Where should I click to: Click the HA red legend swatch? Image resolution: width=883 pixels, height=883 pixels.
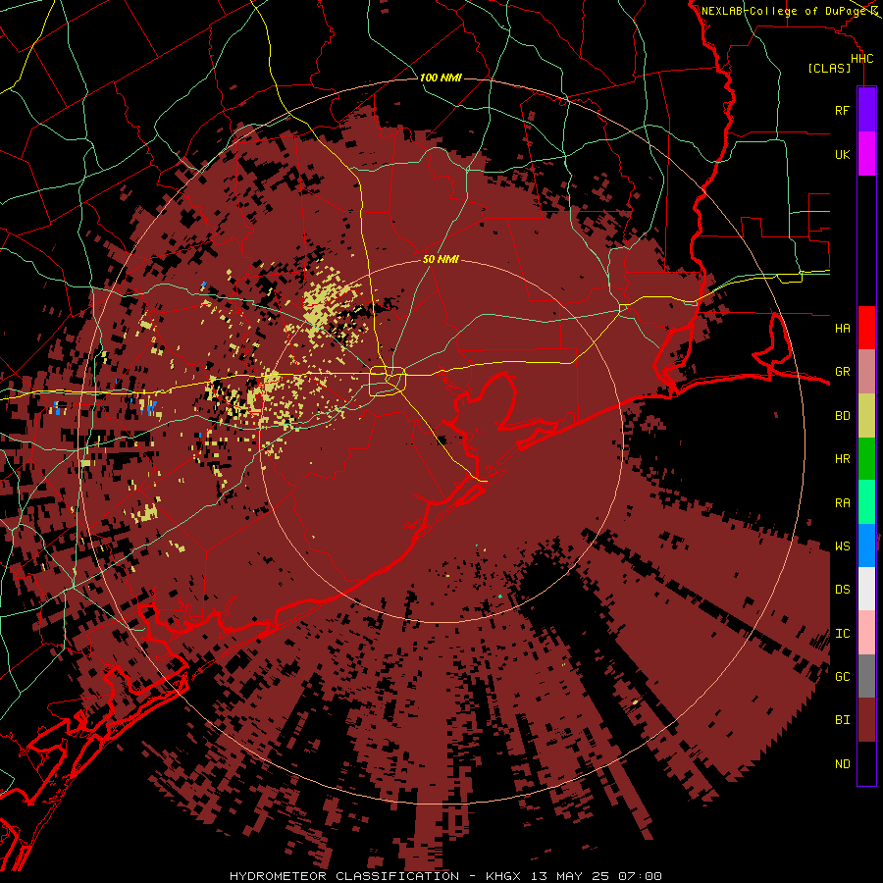866,328
